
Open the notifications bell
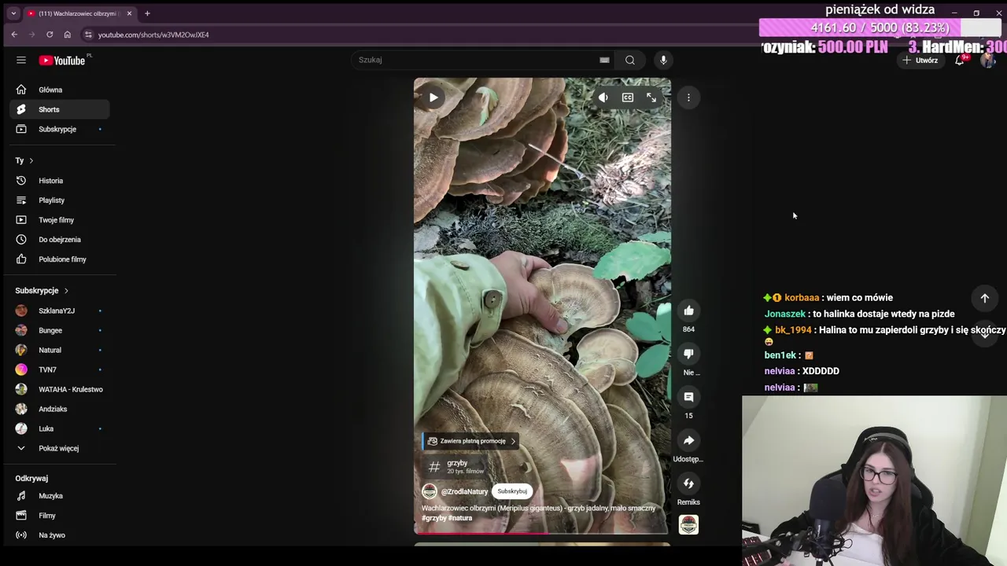coord(959,61)
